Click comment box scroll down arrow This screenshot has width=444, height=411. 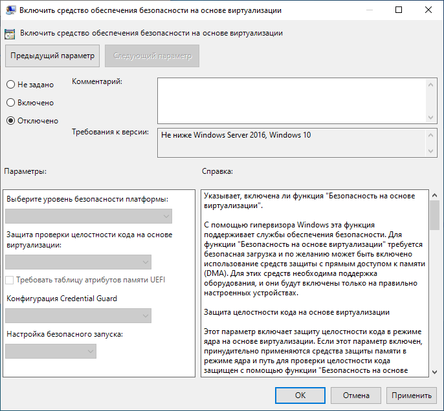tap(430, 118)
